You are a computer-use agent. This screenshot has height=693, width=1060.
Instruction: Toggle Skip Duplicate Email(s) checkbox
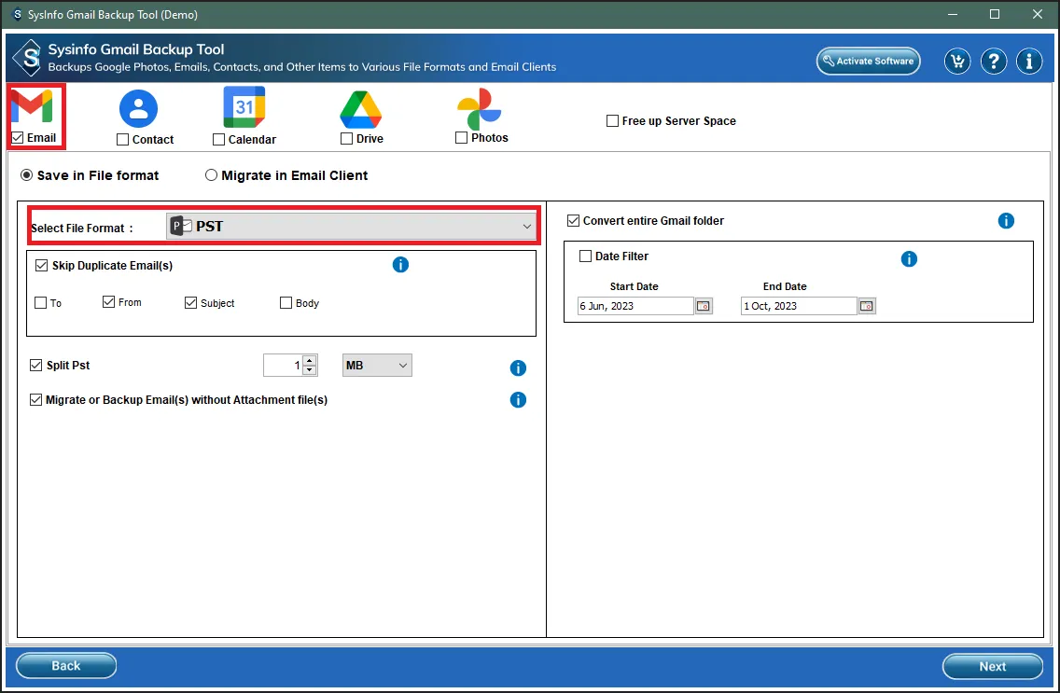[41, 266]
